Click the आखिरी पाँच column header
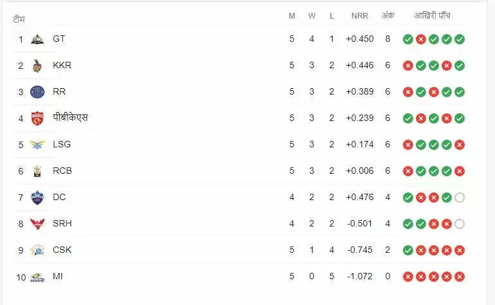 point(433,16)
